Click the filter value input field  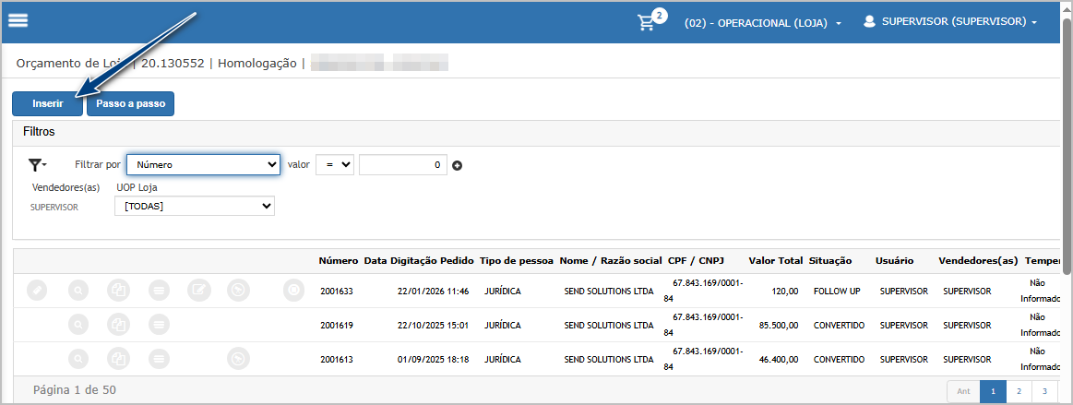tap(402, 164)
